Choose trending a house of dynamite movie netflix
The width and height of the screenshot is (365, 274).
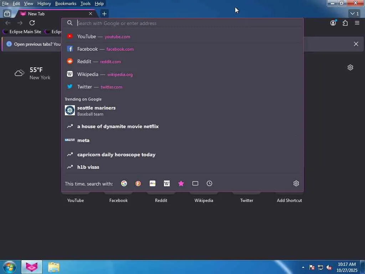tap(182, 126)
